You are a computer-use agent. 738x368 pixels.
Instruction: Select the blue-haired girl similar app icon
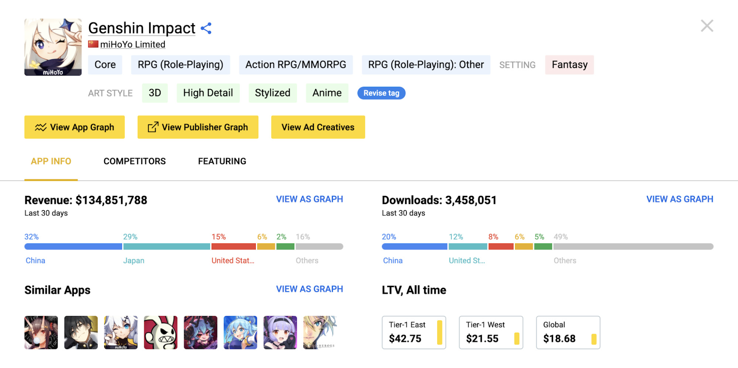[x=240, y=332]
